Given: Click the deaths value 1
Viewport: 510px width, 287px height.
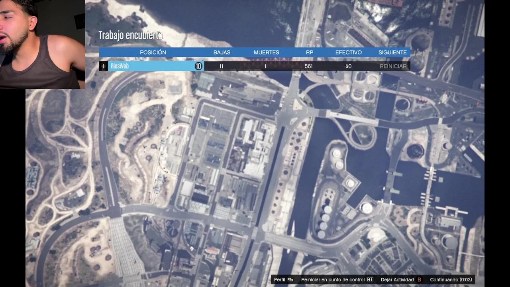Looking at the screenshot, I should coord(265,66).
